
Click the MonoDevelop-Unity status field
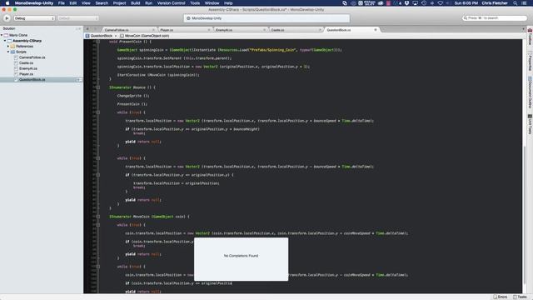266,18
